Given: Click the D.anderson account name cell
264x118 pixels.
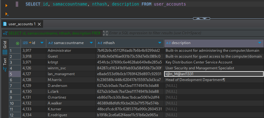Looking at the screenshot, I should (x=71, y=86).
